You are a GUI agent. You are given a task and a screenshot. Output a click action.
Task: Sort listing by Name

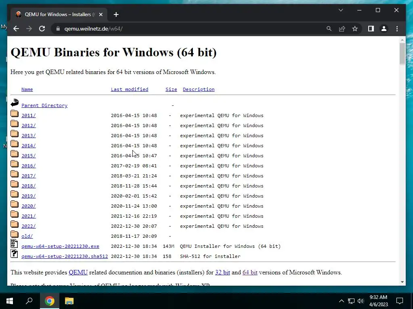point(27,89)
